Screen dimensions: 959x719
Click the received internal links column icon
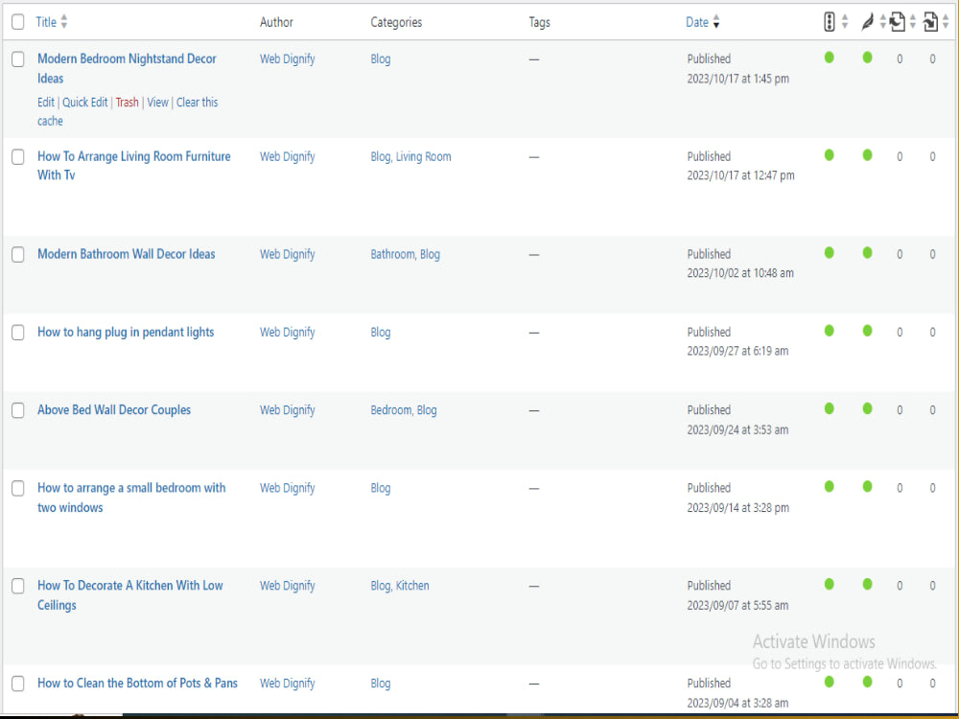[x=930, y=22]
